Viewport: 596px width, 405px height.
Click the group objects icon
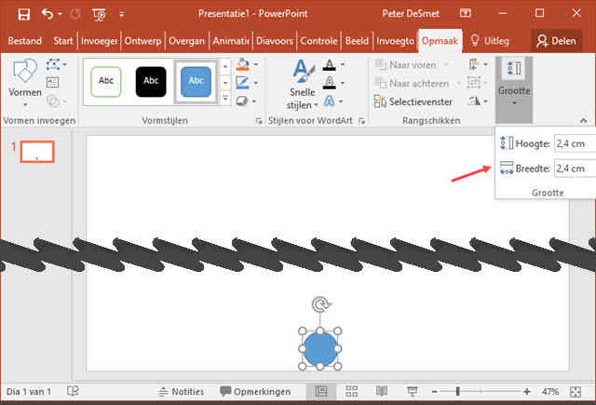(x=474, y=83)
